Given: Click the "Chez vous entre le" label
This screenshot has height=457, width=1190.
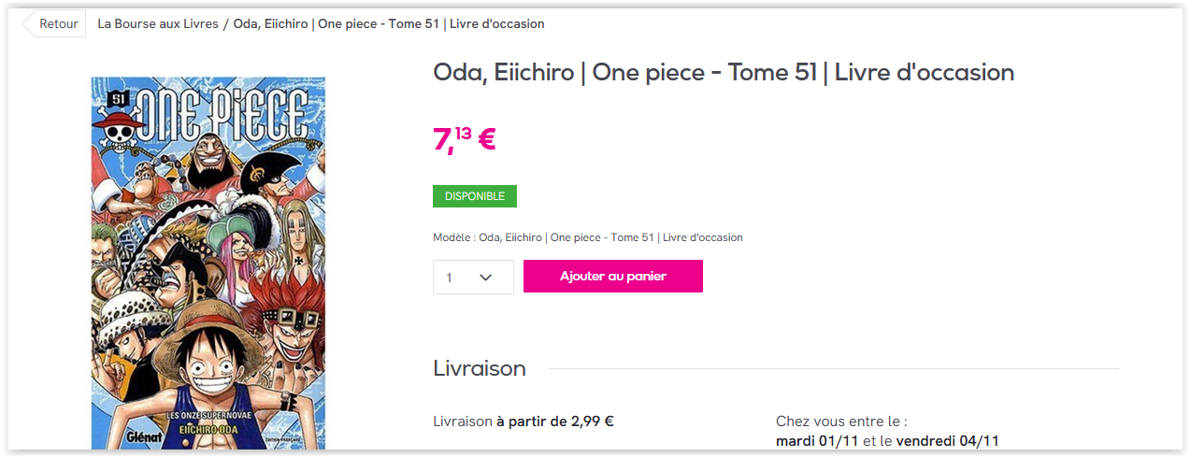Looking at the screenshot, I should pos(841,421).
